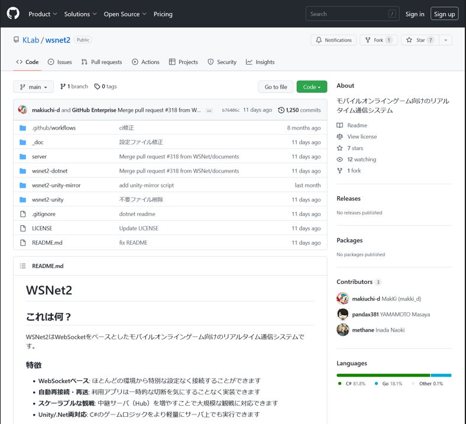466x424 pixels.
Task: Expand the Product menu
Action: [x=43, y=14]
